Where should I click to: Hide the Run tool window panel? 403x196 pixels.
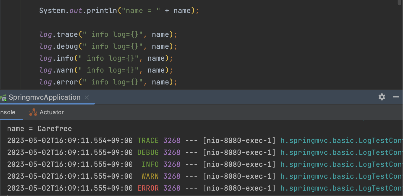tap(396, 97)
